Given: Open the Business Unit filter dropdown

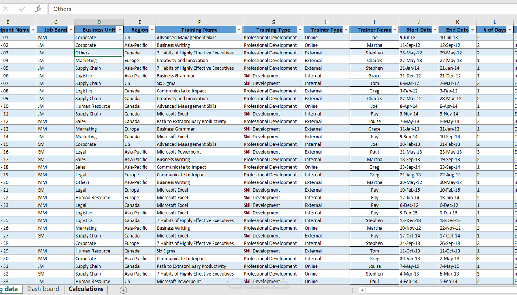Looking at the screenshot, I should coord(120,30).
